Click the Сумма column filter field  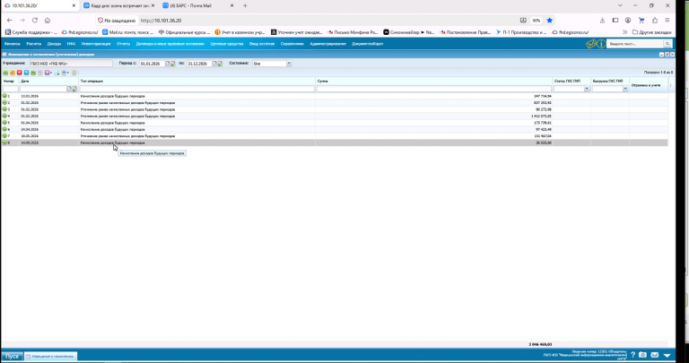[x=434, y=89]
